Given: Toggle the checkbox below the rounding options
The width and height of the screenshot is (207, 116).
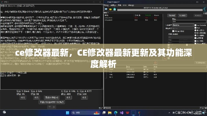Looking at the screenshot, I should pos(195,38).
